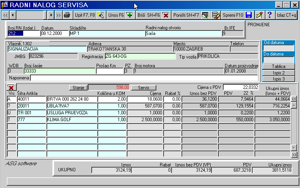The height and width of the screenshot is (188, 300).
Task: Click the Radni nalog otvorio field Saša
Action: [x=183, y=33]
